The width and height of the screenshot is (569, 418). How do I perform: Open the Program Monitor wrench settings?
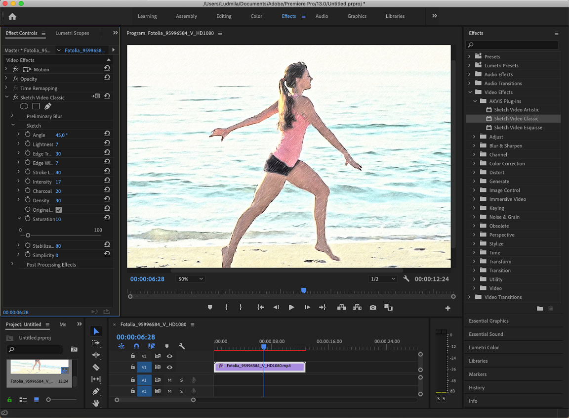click(406, 279)
